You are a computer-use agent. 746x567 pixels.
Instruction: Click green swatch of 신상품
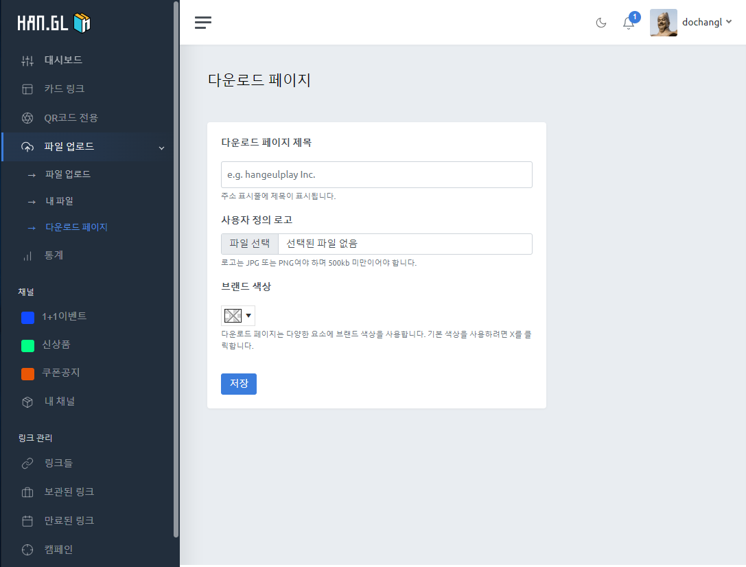pos(27,346)
